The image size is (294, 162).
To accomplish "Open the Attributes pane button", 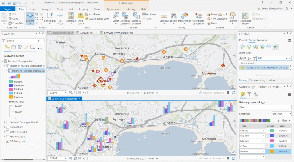I will (x=149, y=14).
